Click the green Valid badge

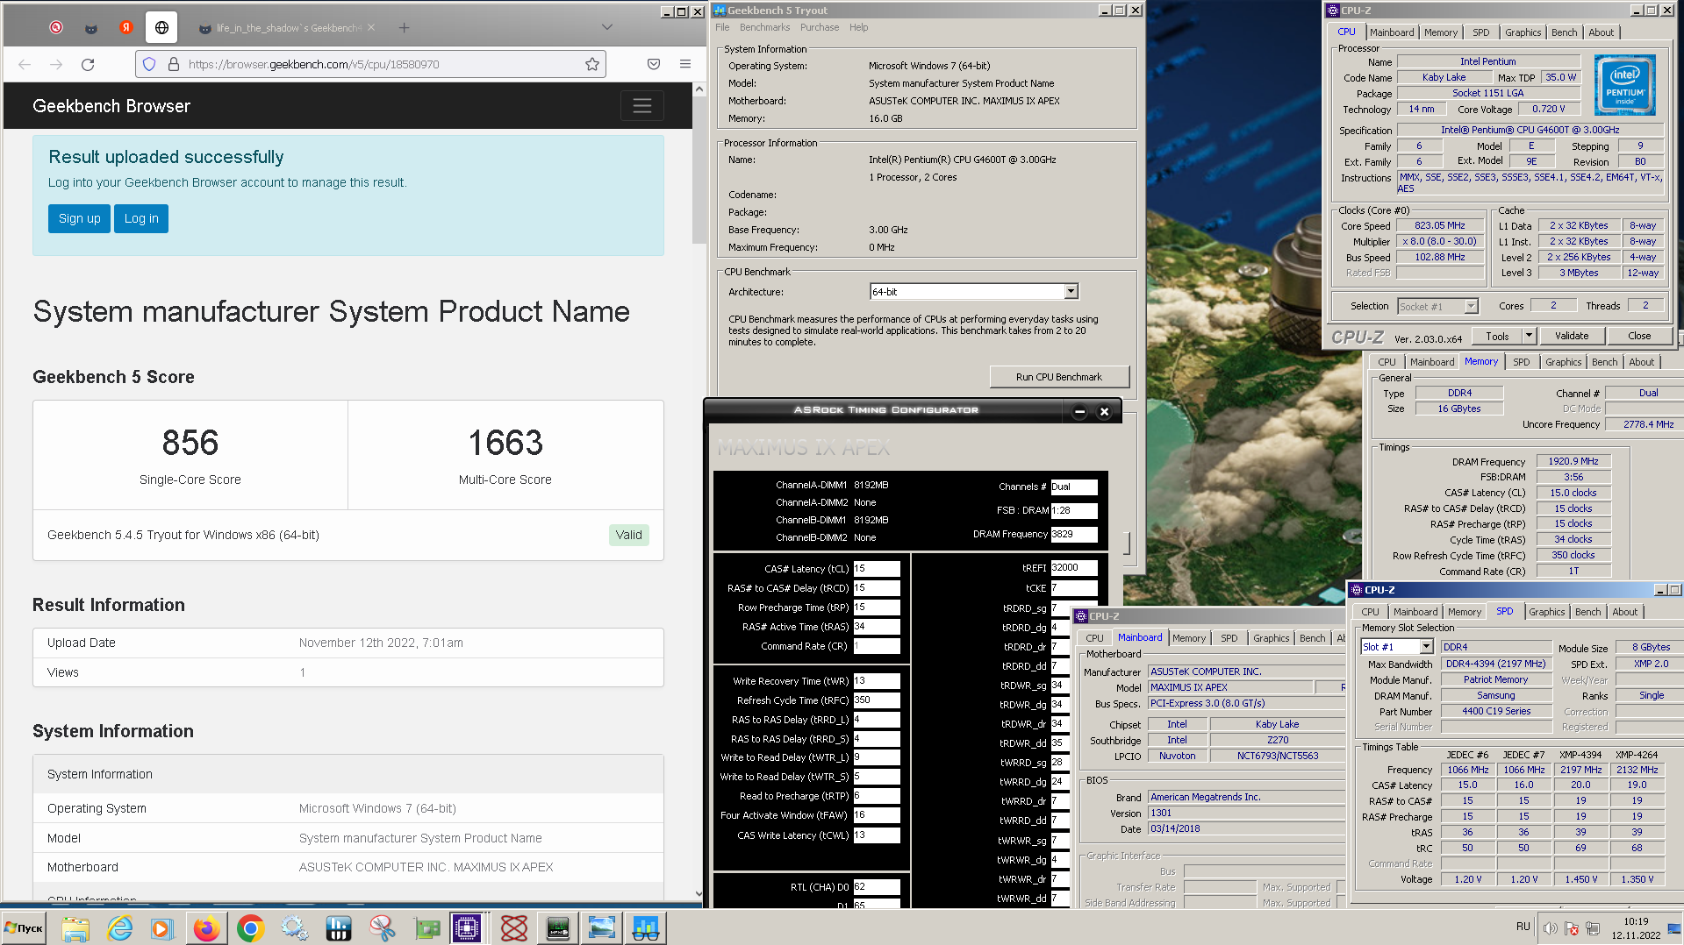click(x=628, y=535)
